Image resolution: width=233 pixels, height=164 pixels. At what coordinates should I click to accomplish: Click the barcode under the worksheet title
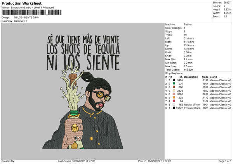pos(31,12)
